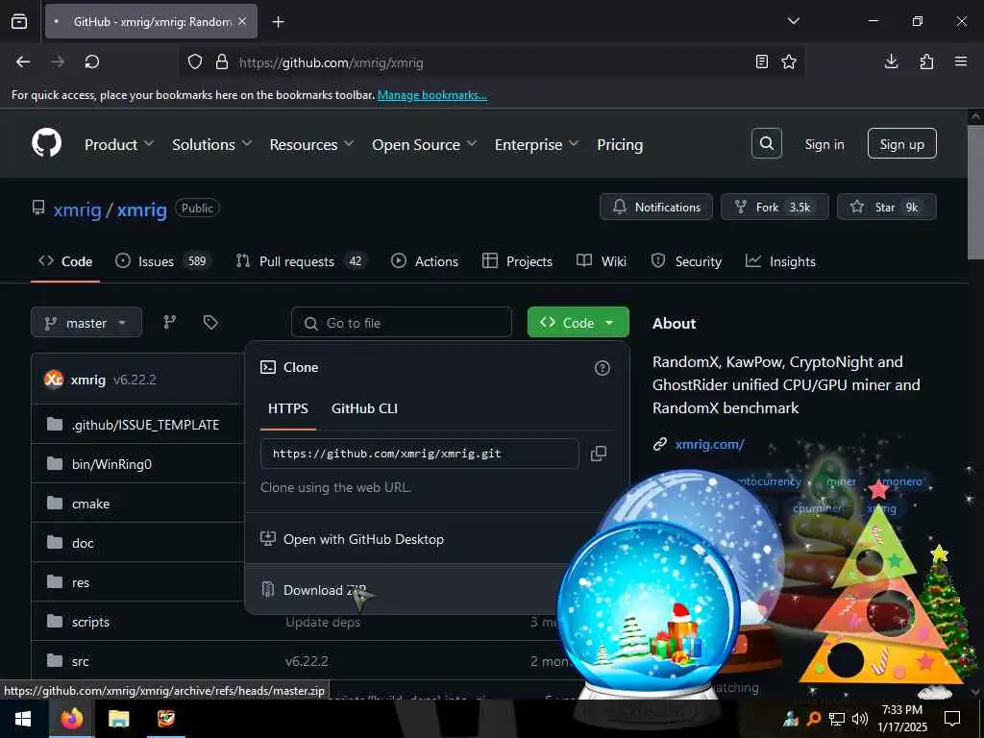Image resolution: width=984 pixels, height=738 pixels.
Task: Click the Pricing link
Action: (620, 144)
